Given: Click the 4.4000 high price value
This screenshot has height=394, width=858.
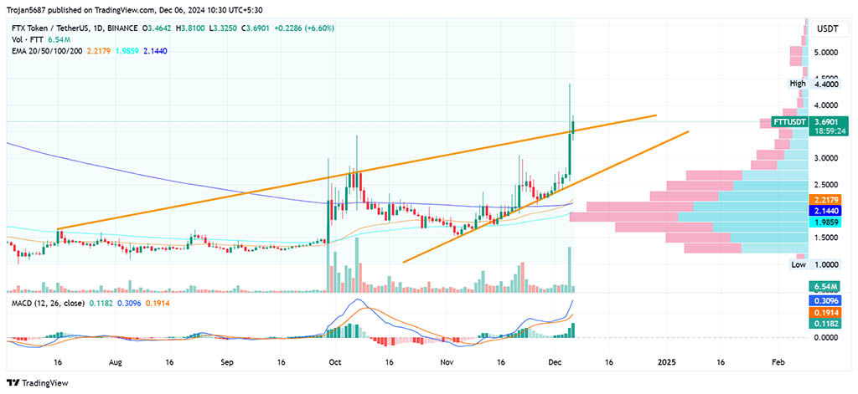Looking at the screenshot, I should click(824, 84).
